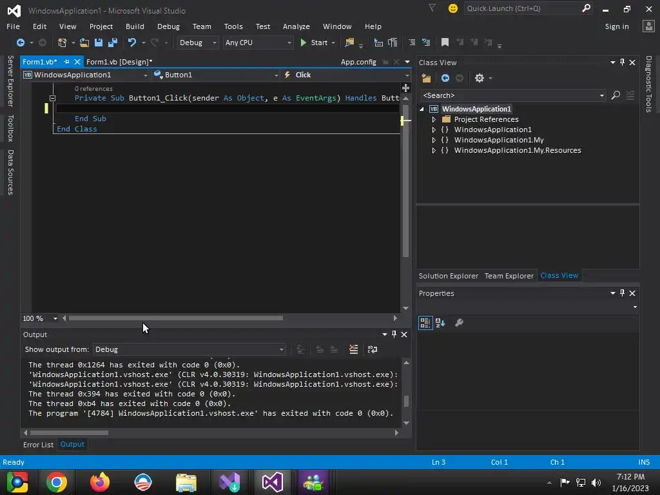Collapse the Button1_Click sub outlining box
The image size is (660, 495).
pos(53,98)
